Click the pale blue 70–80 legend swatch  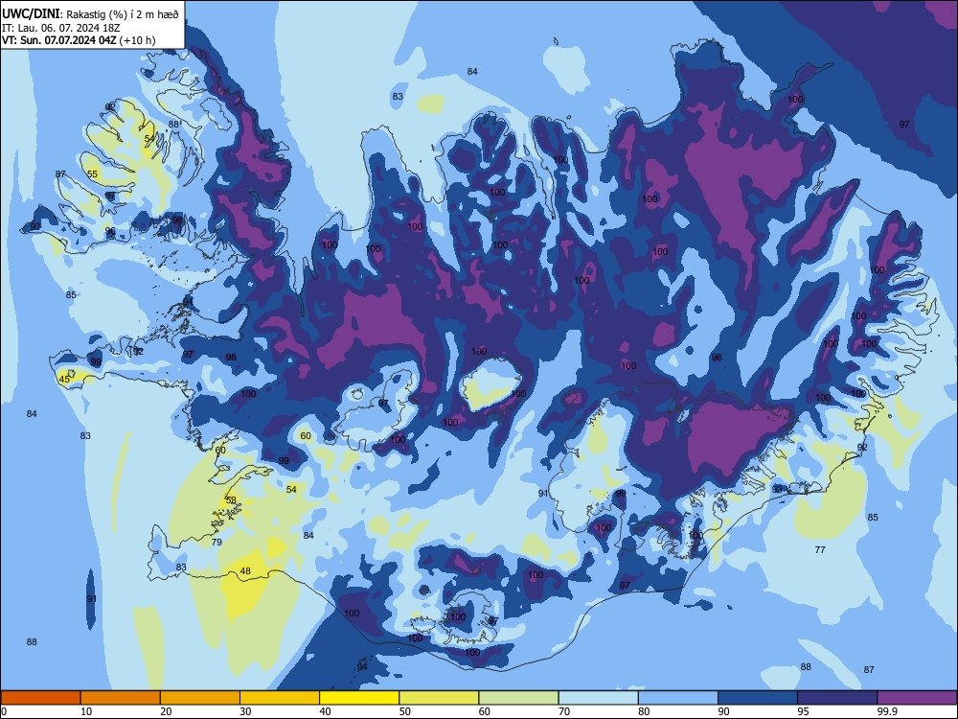[598, 698]
